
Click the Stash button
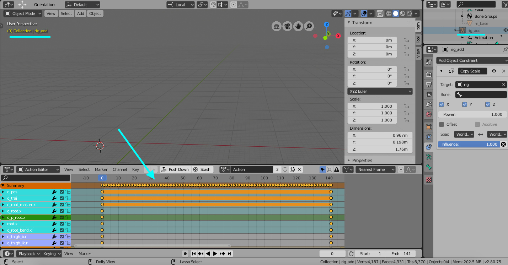click(202, 169)
